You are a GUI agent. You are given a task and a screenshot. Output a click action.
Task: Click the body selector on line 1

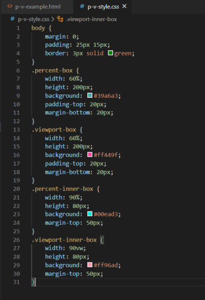(x=38, y=28)
